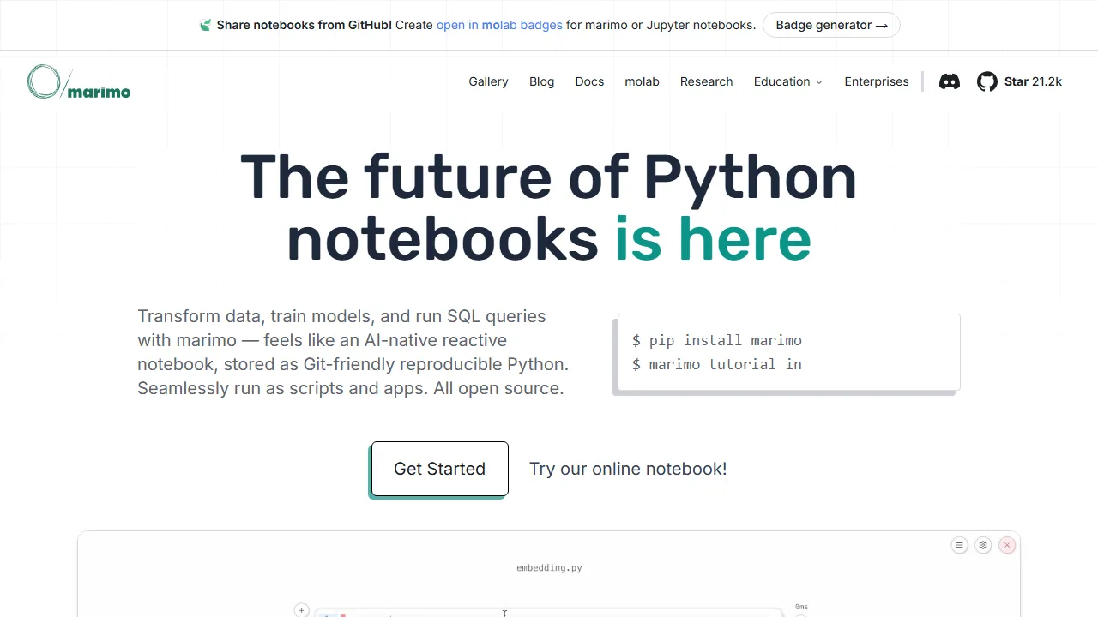Visit the Enterprises page
The width and height of the screenshot is (1098, 617).
tap(876, 81)
